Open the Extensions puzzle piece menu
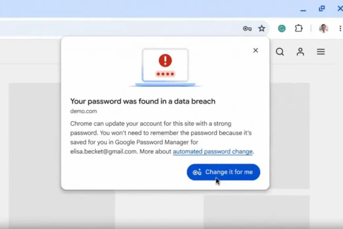The width and height of the screenshot is (343, 229). click(x=299, y=28)
